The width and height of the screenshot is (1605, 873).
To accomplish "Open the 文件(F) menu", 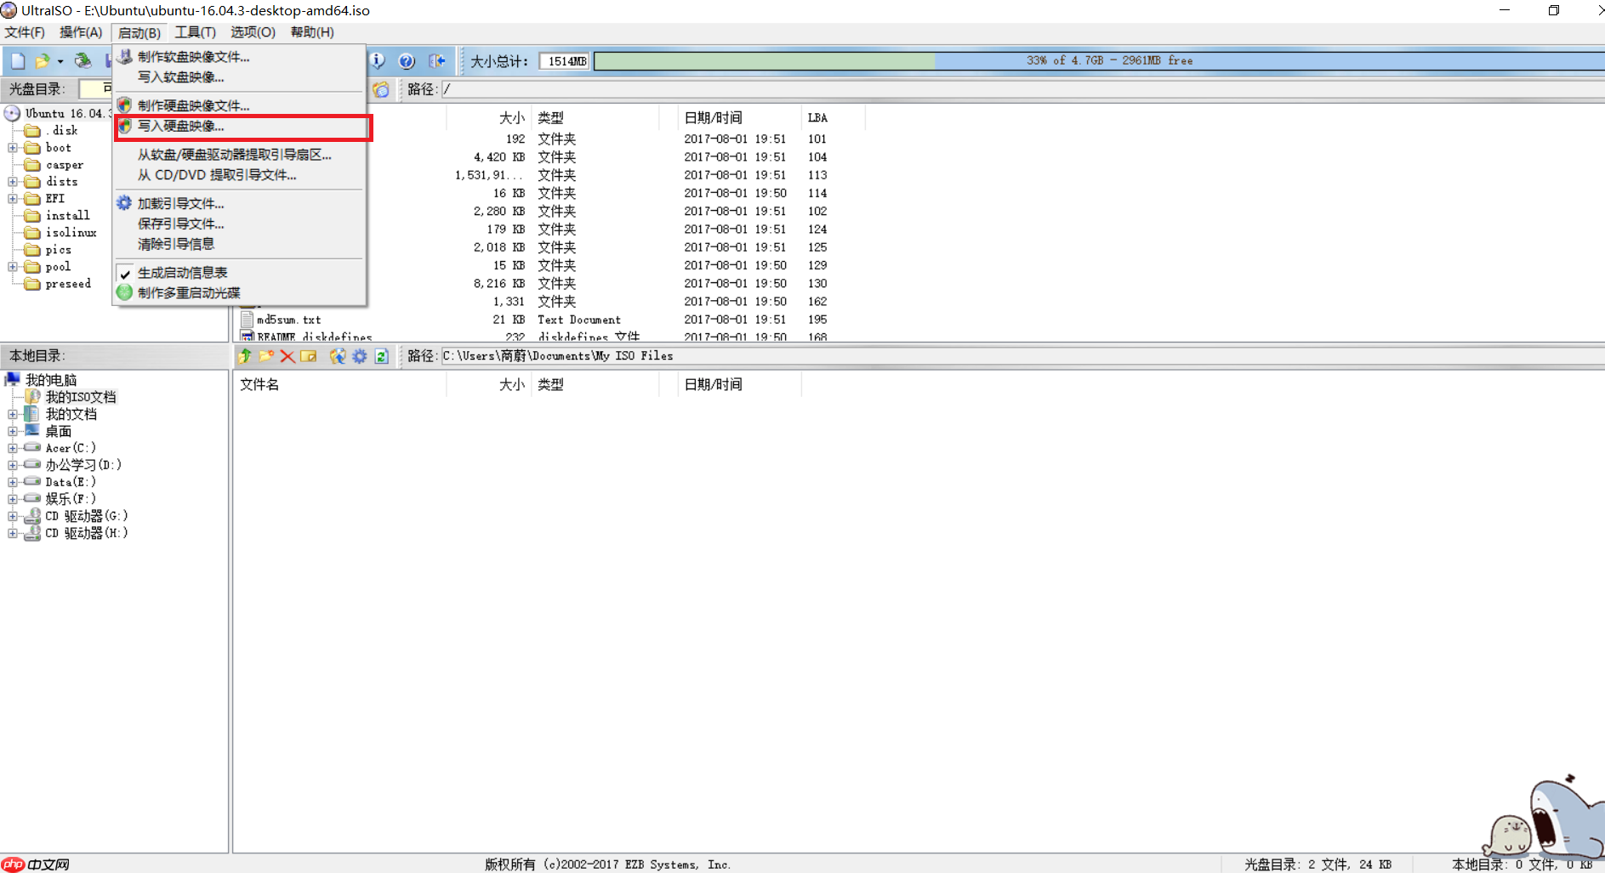I will coord(25,32).
